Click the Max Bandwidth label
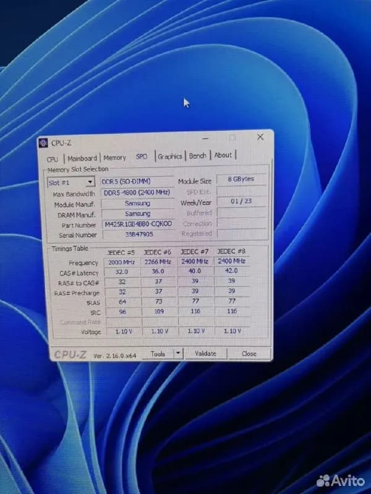This screenshot has height=494, width=371. click(x=74, y=194)
